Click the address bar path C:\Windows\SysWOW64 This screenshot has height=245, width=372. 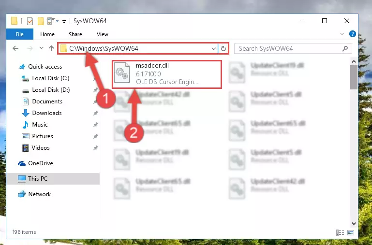[104, 48]
